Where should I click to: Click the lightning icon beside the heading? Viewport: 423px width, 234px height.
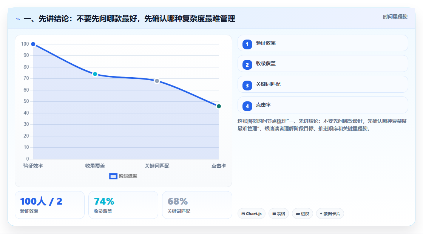18,19
